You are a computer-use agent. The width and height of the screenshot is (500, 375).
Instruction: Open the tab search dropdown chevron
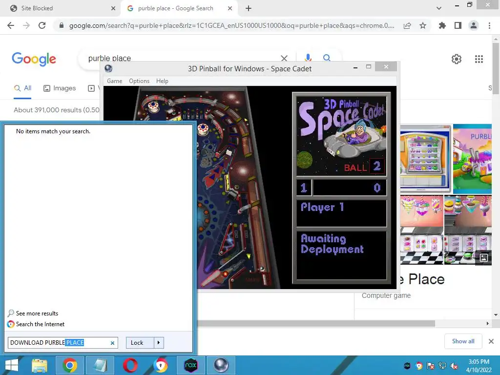439,8
